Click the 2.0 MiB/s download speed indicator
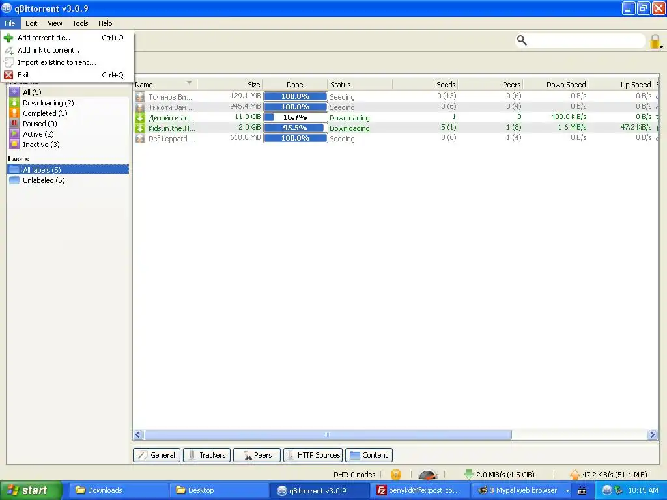The width and height of the screenshot is (667, 500). (499, 475)
